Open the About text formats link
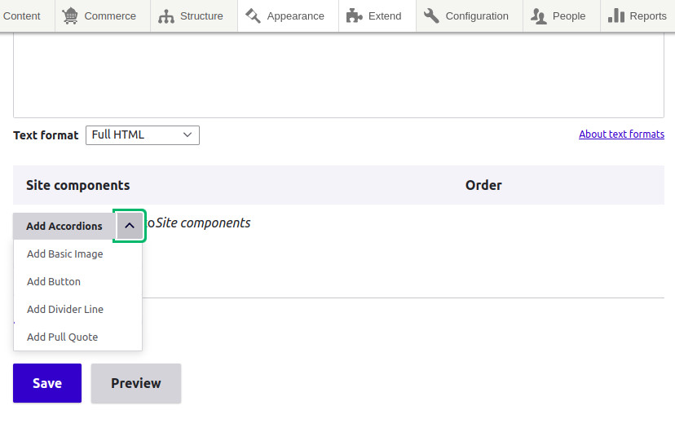The image size is (675, 432). pyautogui.click(x=622, y=134)
